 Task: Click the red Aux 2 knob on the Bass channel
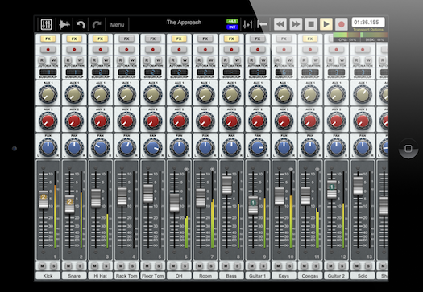[231, 121]
